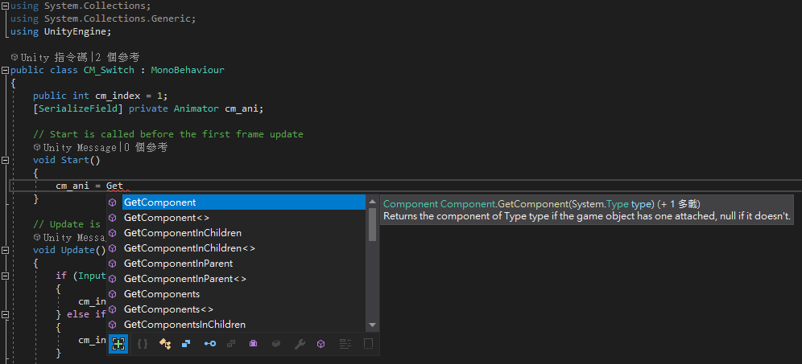Filter completion list by snippets icon

coord(368,344)
